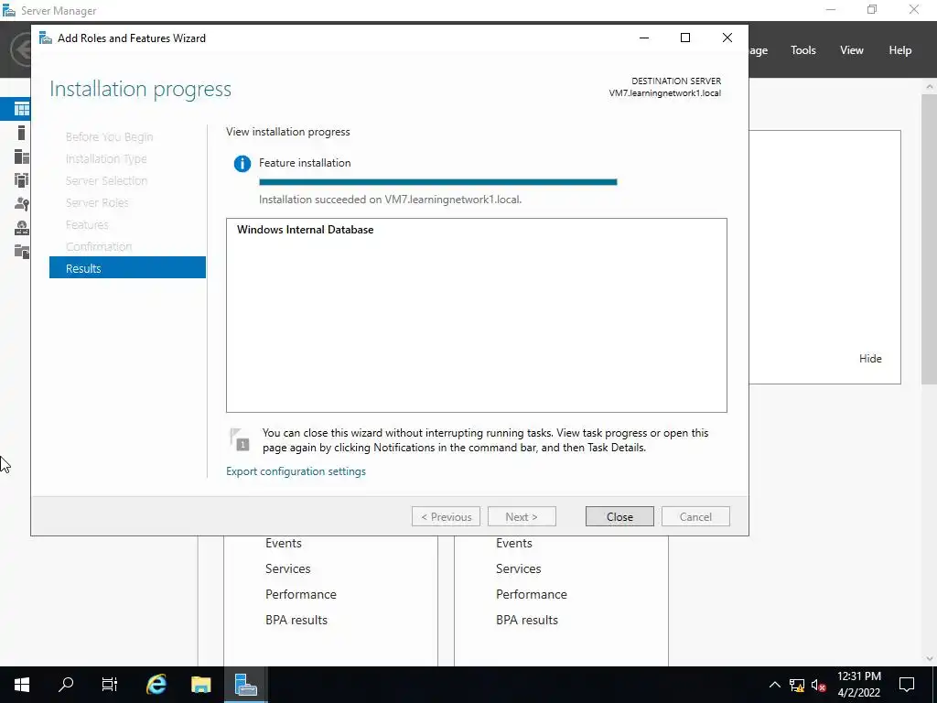This screenshot has width=937, height=703.
Task: Click the Installation succeeded status message
Action: 390,200
